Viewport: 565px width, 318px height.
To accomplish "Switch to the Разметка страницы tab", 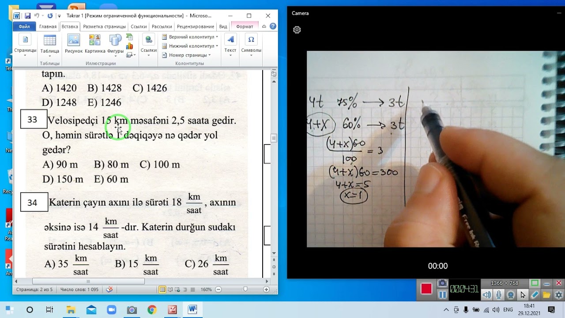I will [x=104, y=26].
